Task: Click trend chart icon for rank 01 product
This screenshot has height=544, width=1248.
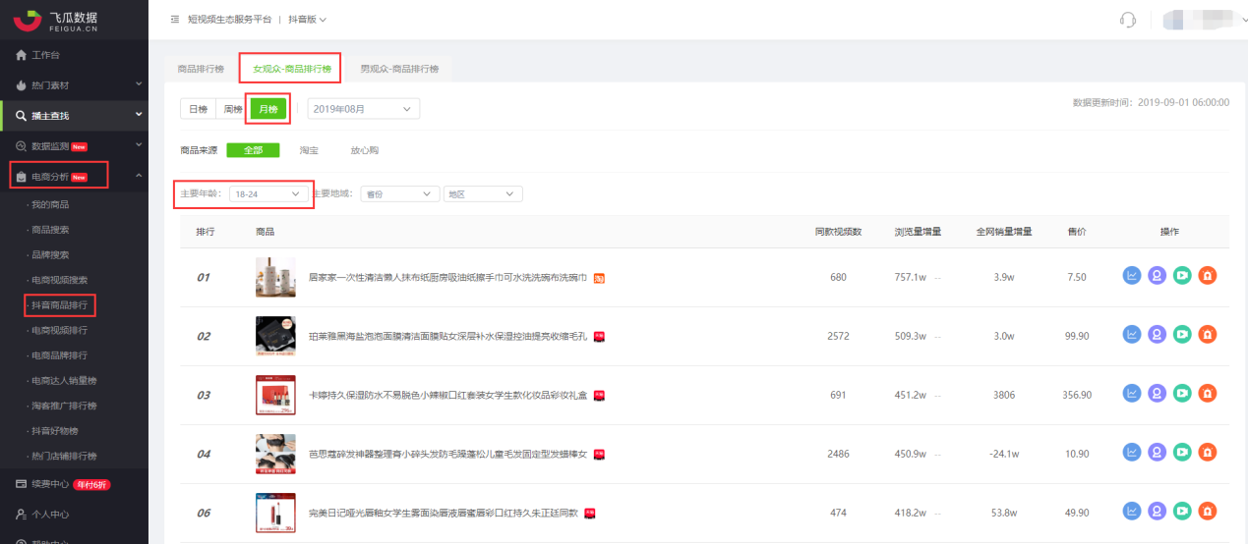Action: (1132, 277)
